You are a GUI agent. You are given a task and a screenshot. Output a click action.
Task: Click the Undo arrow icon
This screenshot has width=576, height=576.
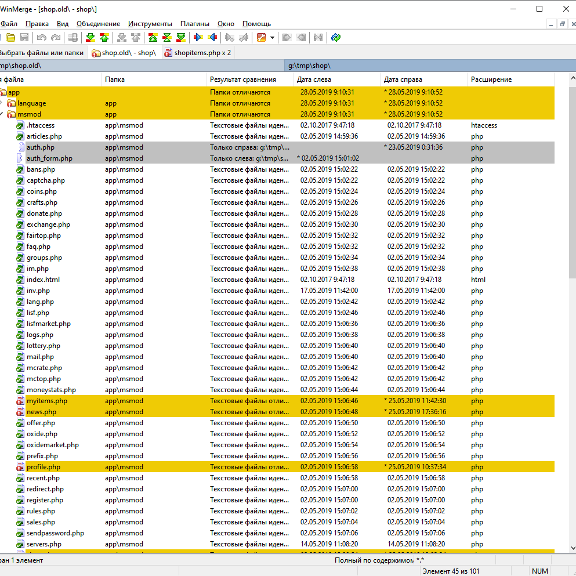click(x=41, y=38)
